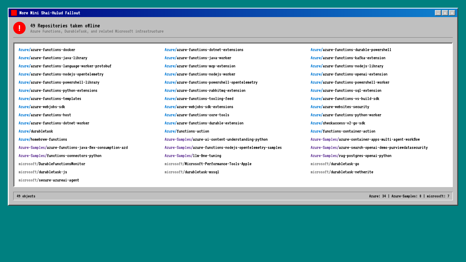
Task: Click Azure-Samples/functions-connectors-python
Action: [60, 156]
